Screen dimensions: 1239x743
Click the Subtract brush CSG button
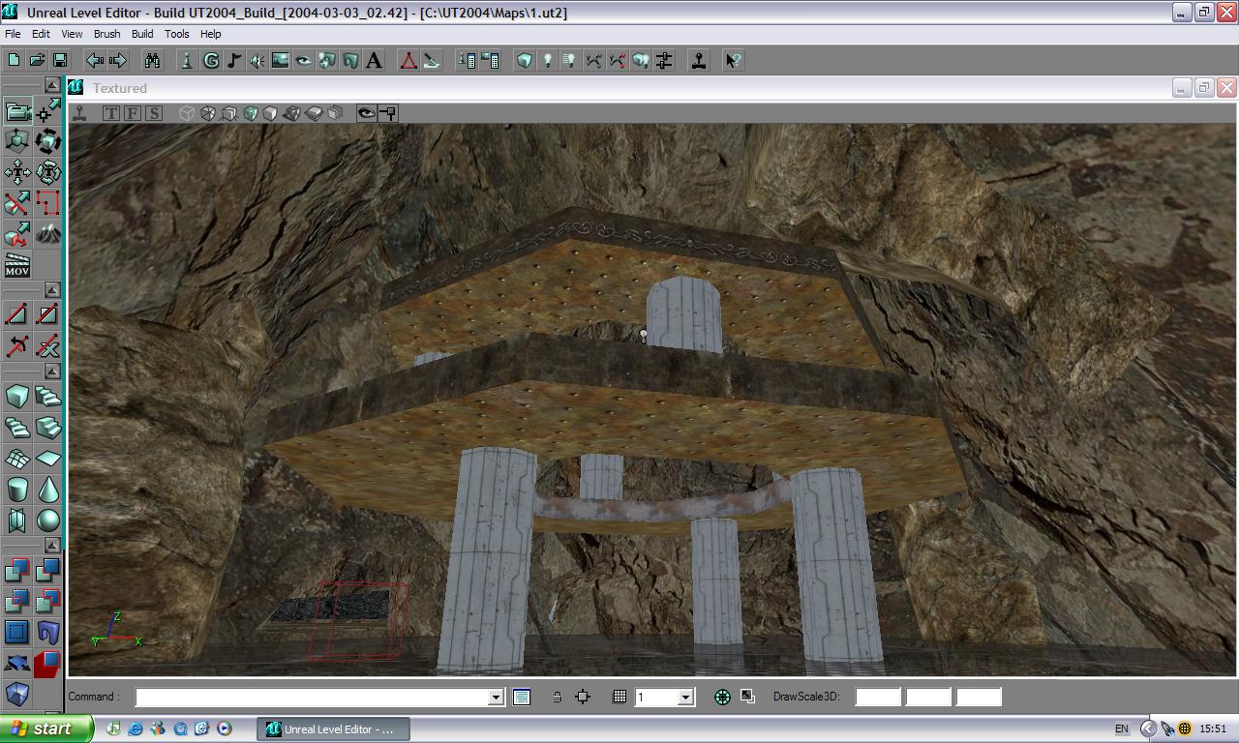(47, 570)
